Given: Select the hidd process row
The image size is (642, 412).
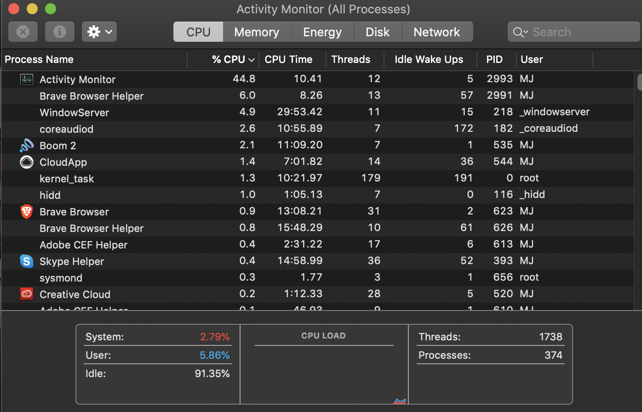Looking at the screenshot, I should (317, 195).
